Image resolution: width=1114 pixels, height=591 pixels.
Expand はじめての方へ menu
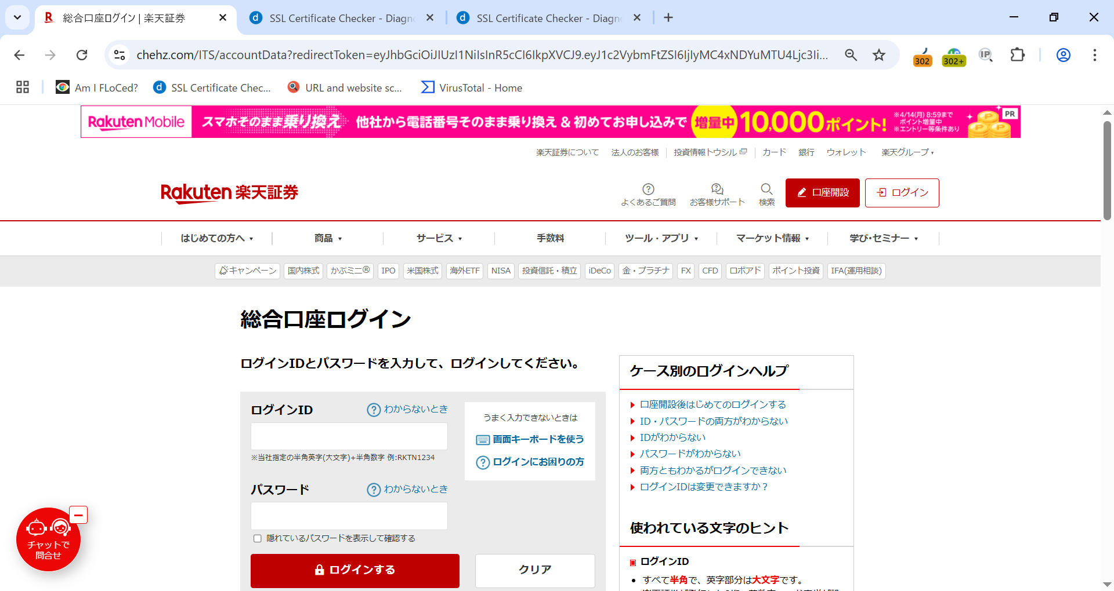point(217,238)
